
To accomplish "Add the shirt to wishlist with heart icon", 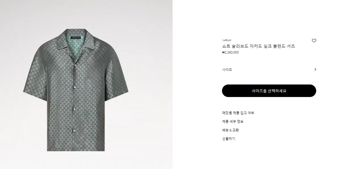I will tap(314, 41).
